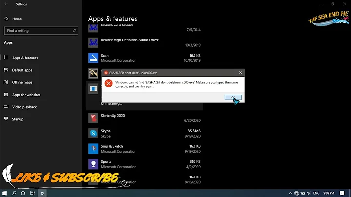Open taskbar search magnifier

pyautogui.click(x=14, y=193)
